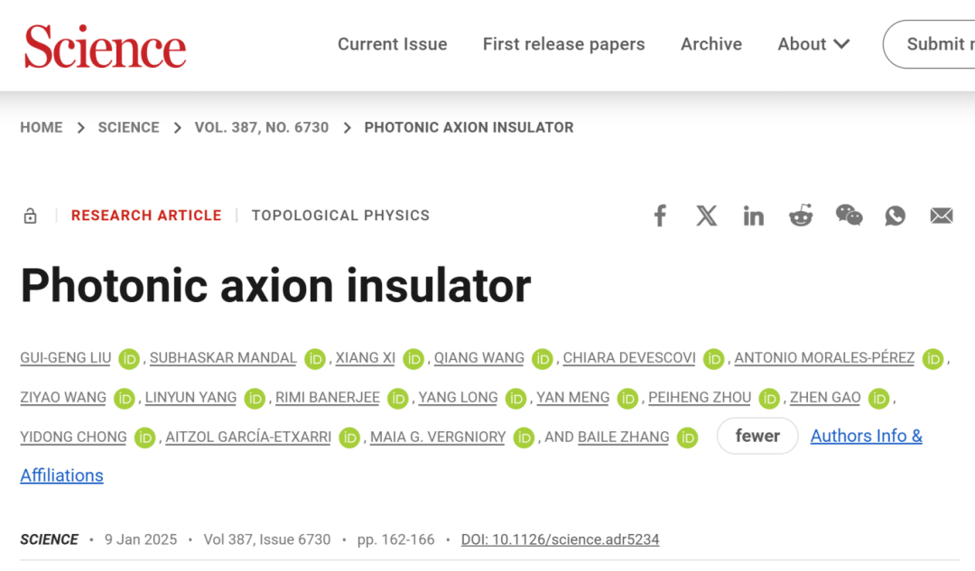Go to First release papers
This screenshot has height=571, width=975.
[564, 44]
